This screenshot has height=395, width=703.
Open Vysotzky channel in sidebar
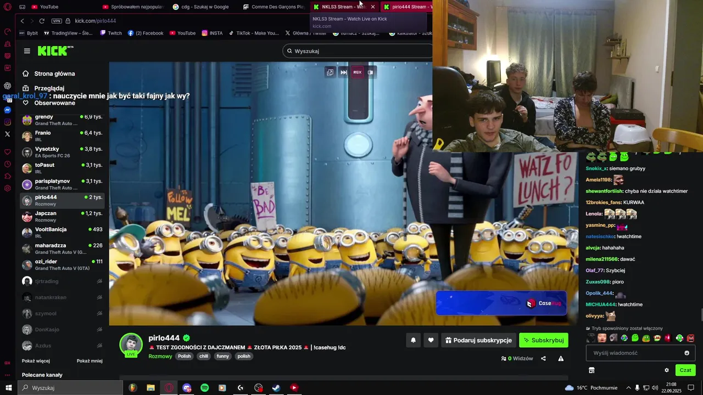[62, 152]
